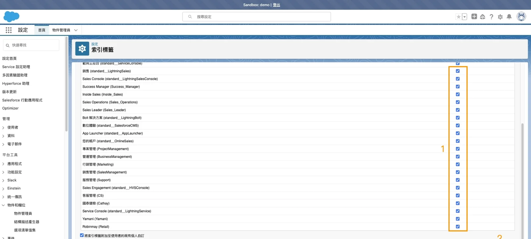Open the notifications bell
Screen dimensions: 531x239
(509, 17)
